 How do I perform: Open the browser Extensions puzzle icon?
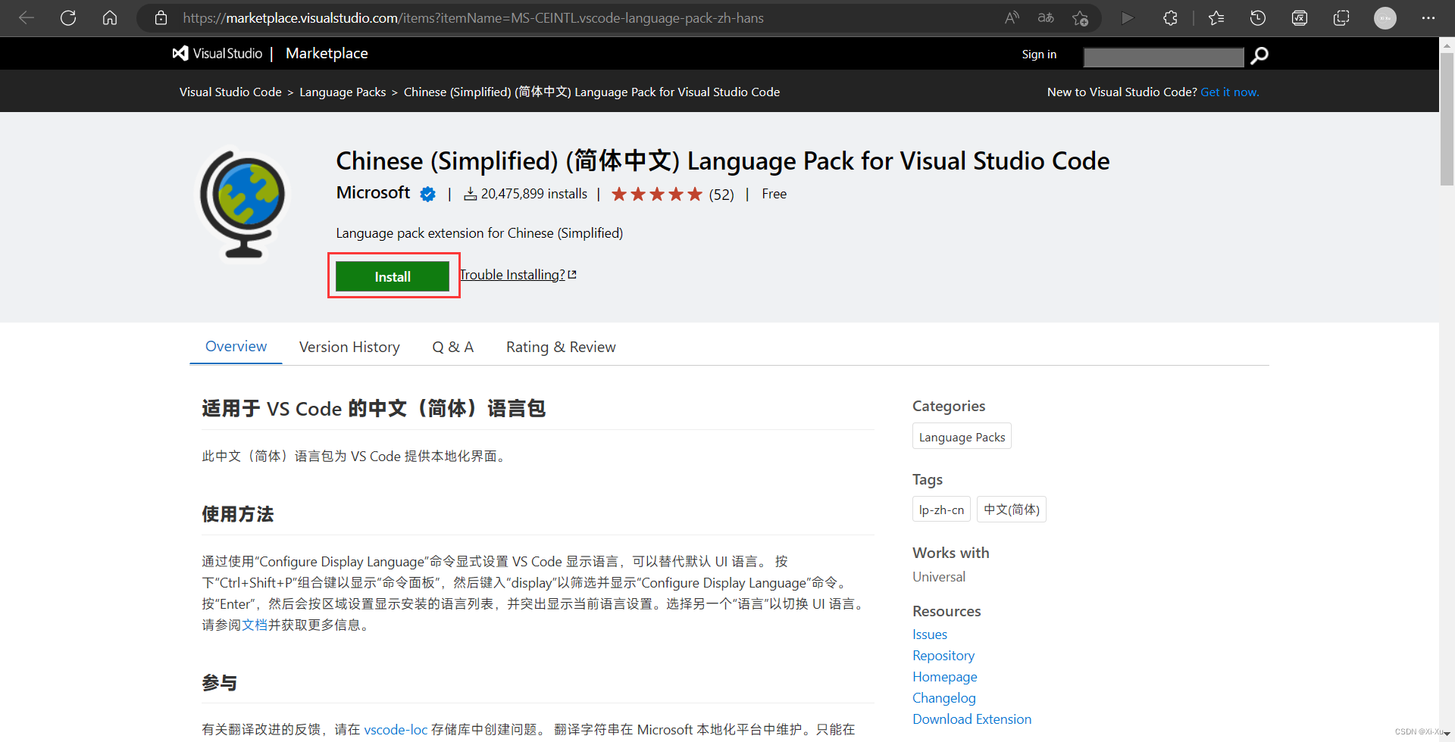pyautogui.click(x=1170, y=17)
